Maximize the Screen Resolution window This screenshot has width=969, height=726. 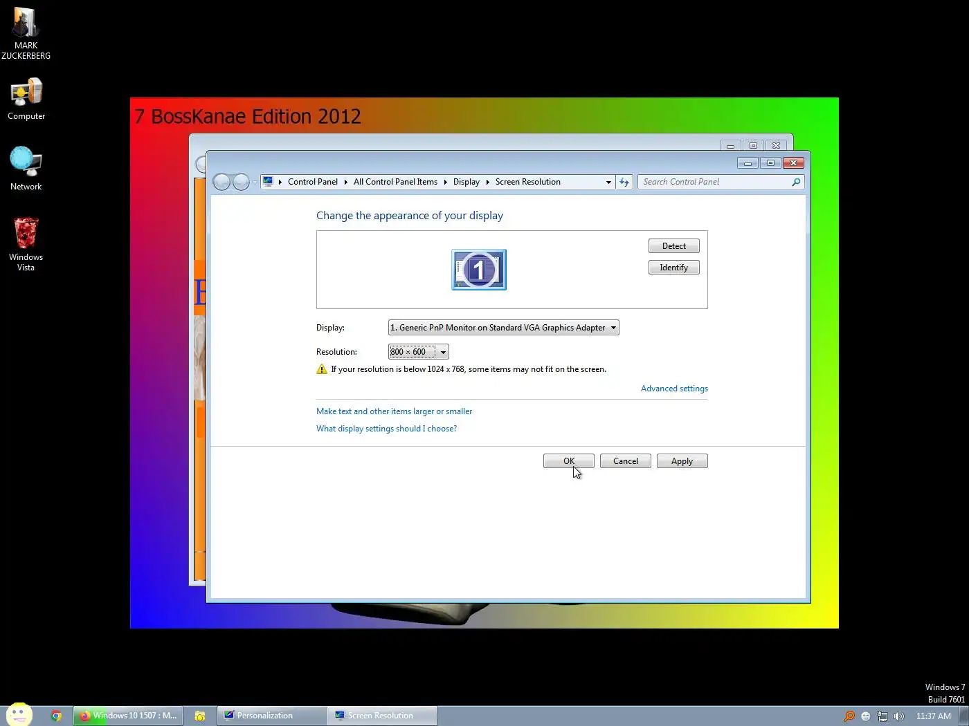770,163
